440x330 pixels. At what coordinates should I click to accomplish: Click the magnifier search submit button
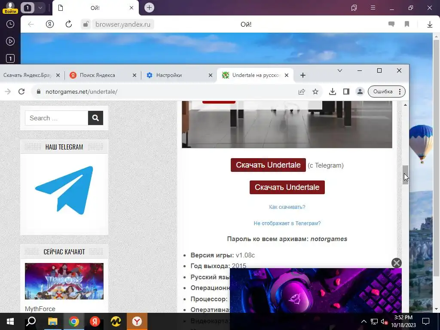tap(95, 118)
